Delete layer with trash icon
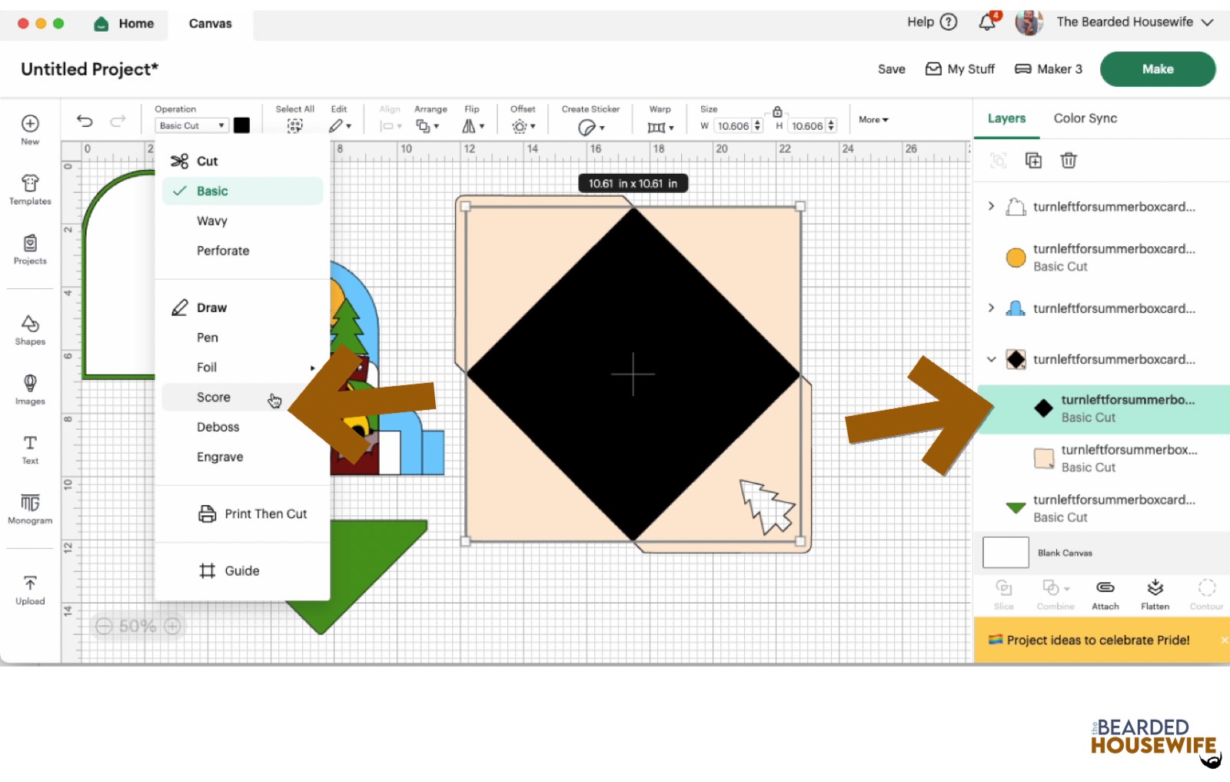The width and height of the screenshot is (1230, 782). (1069, 160)
